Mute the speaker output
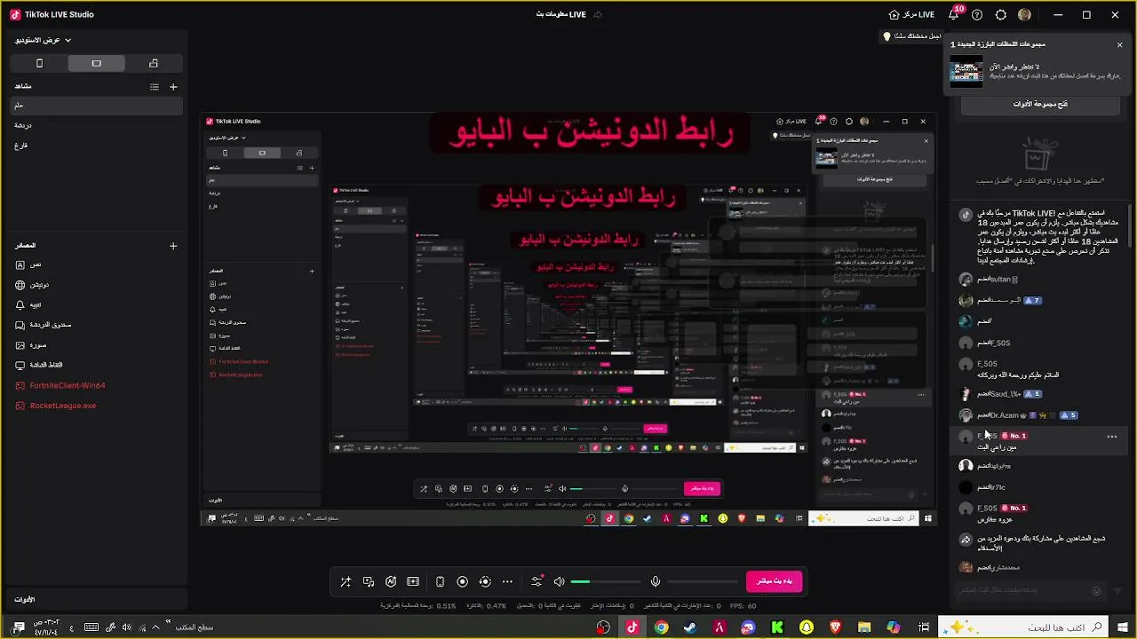Screen dimensions: 1137x639 coord(559,581)
